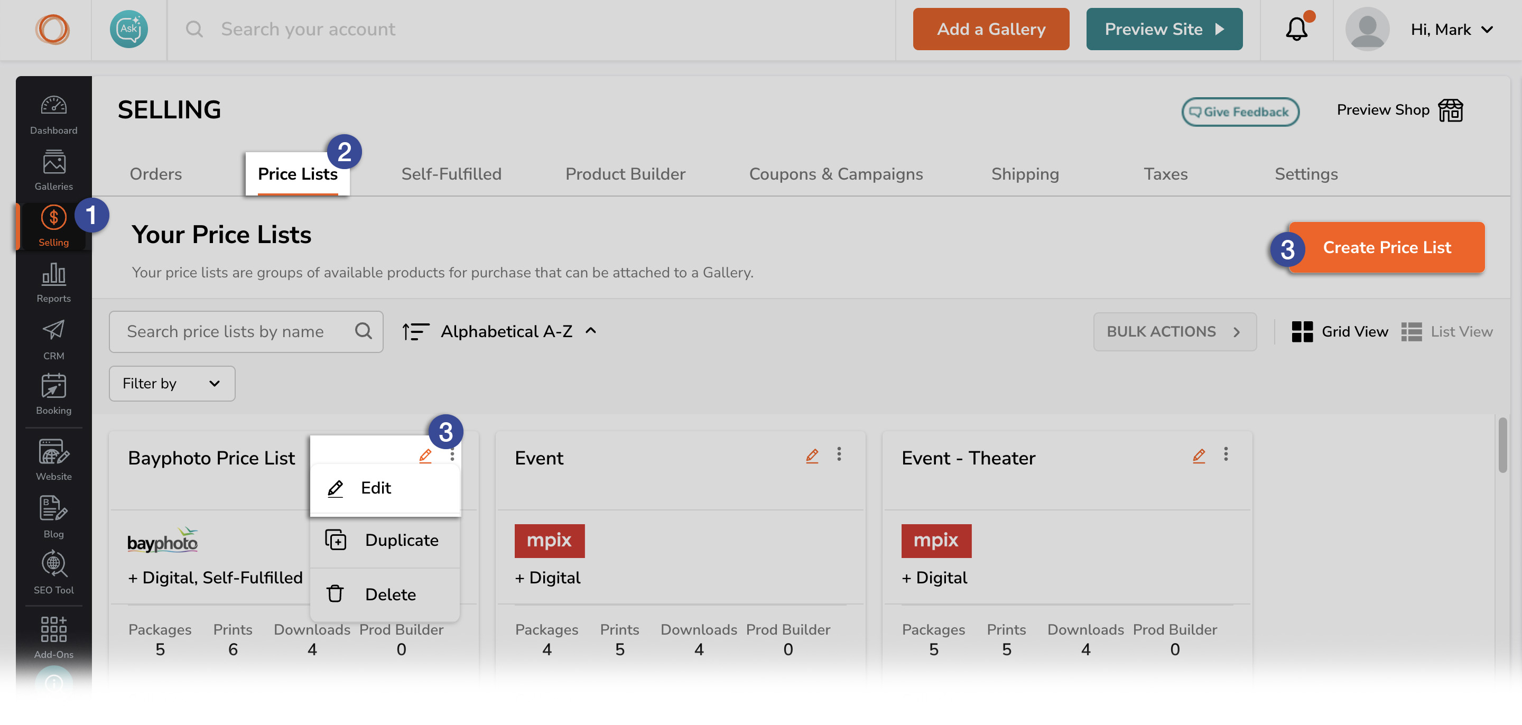Choose Duplicate from the context menu
This screenshot has height=725, width=1522.
(385, 540)
